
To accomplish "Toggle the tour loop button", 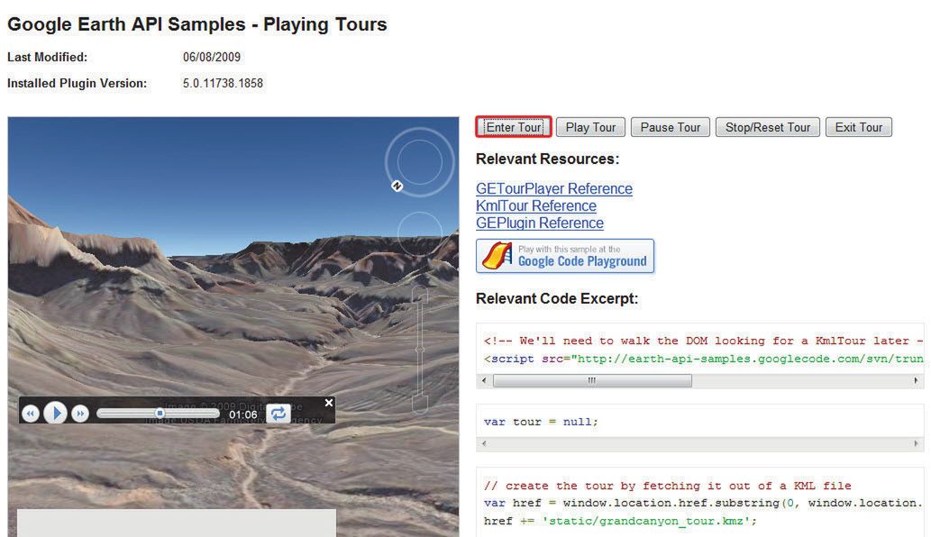I will click(278, 413).
